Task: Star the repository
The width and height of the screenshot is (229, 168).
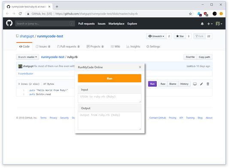Action: pos(180,36)
